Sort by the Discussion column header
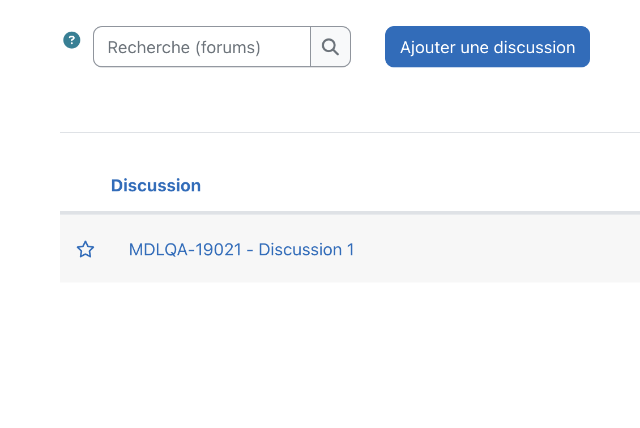 coord(156,186)
